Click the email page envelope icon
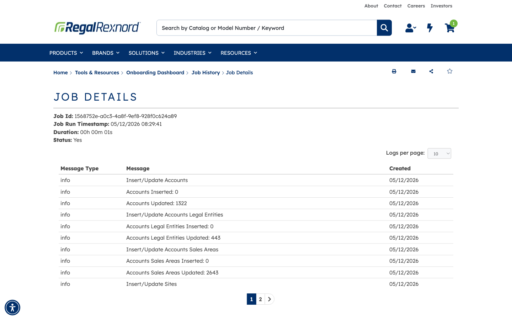 [x=413, y=71]
